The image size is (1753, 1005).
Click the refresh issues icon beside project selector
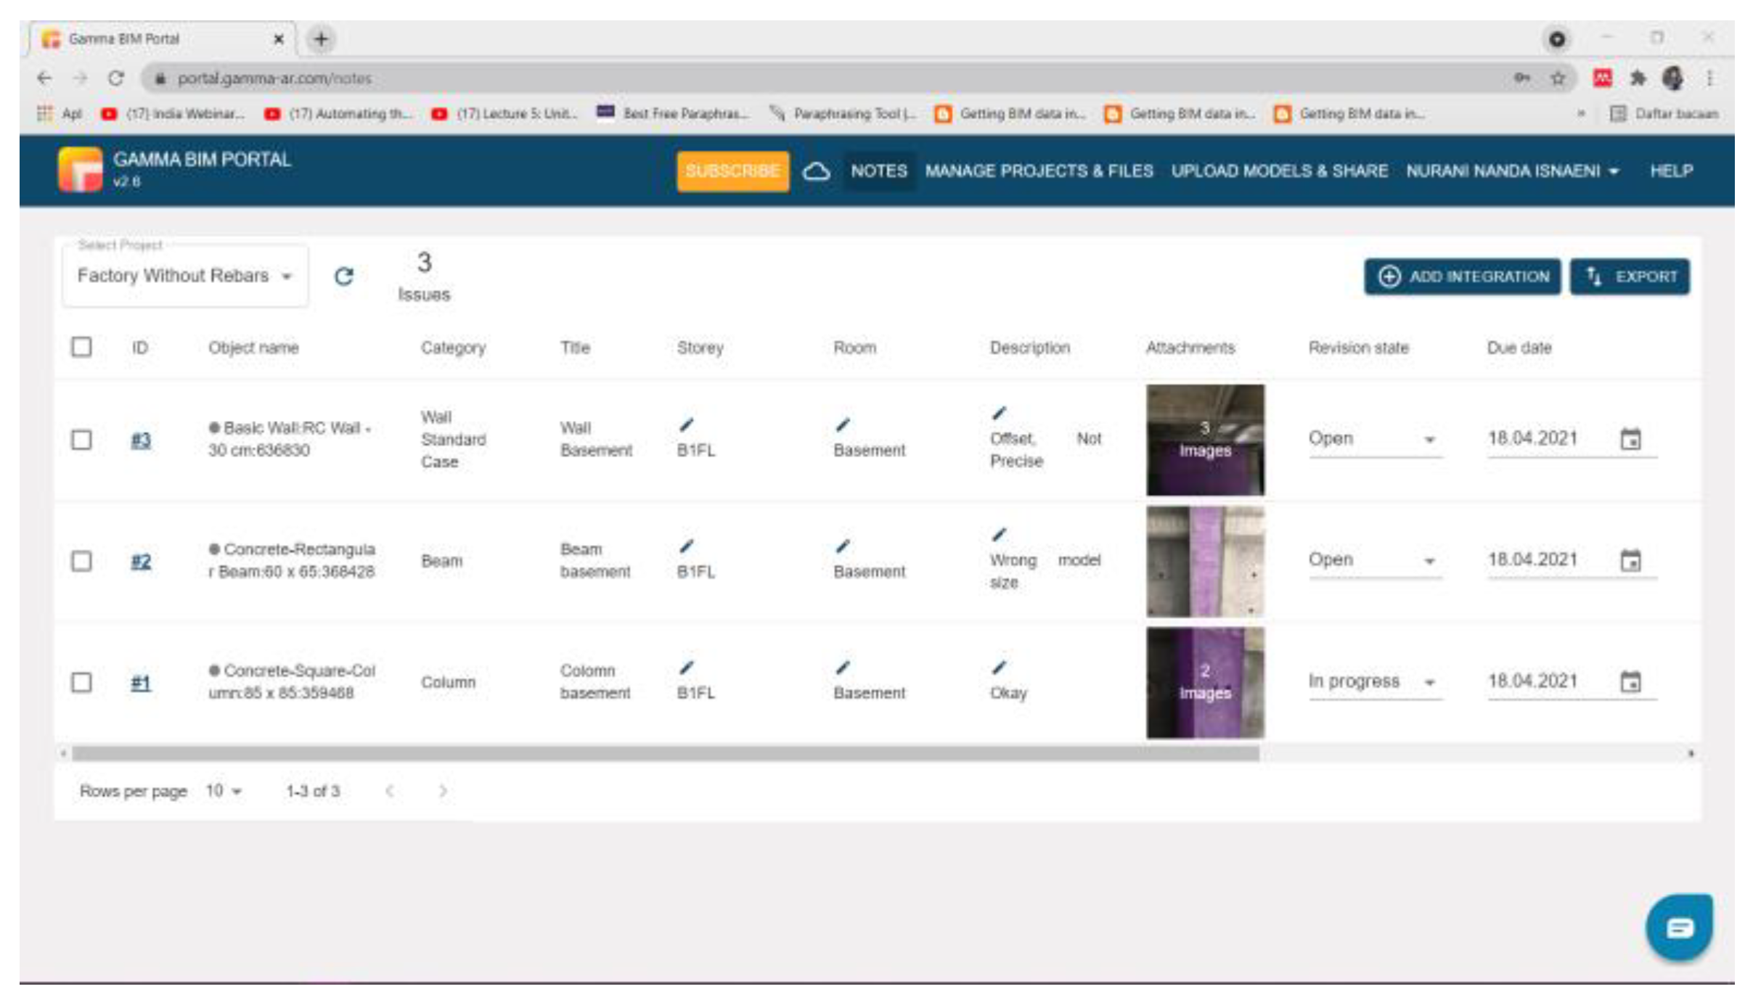[x=343, y=276]
